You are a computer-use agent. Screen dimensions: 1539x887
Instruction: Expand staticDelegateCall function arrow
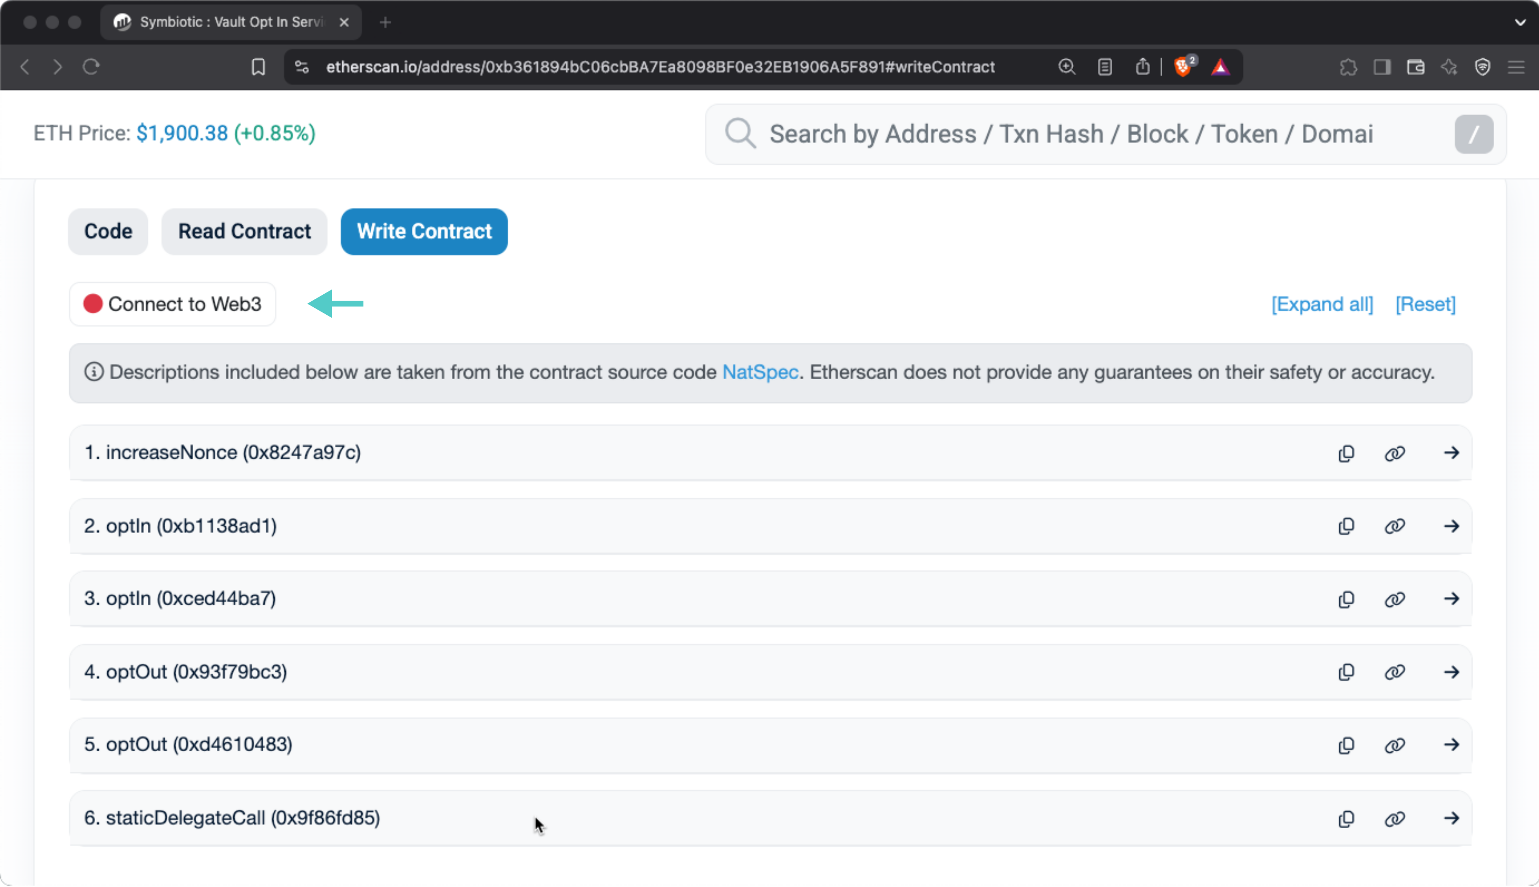click(1452, 818)
